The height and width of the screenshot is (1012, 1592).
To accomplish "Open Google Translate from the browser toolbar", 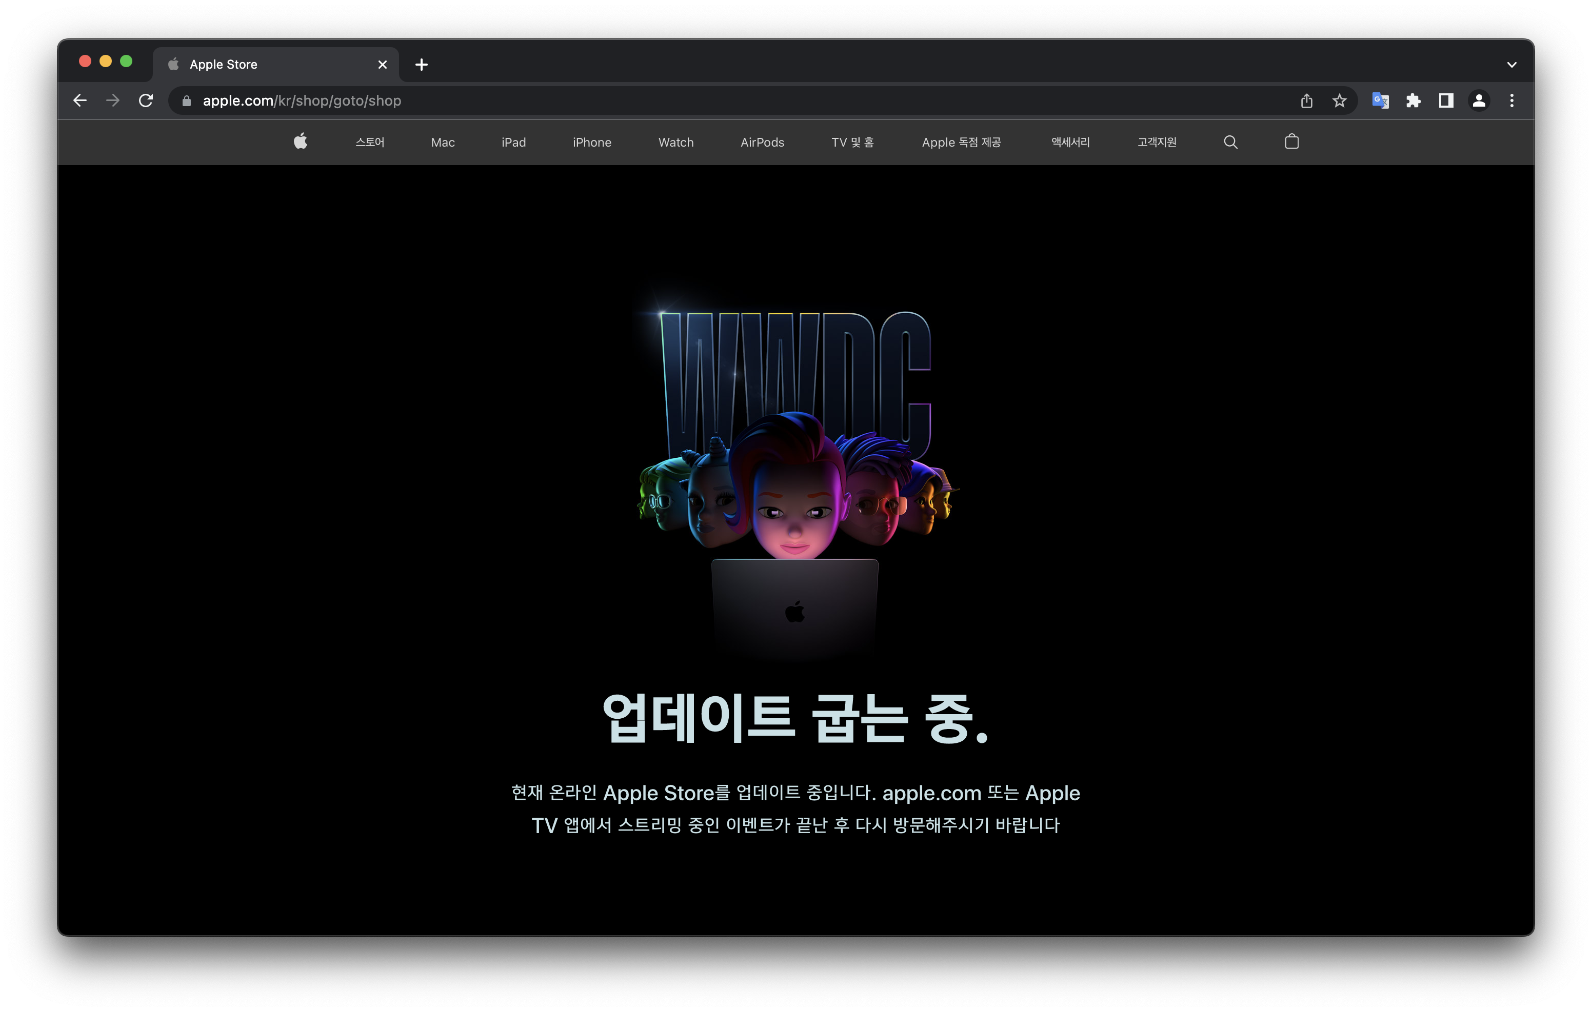I will pos(1380,100).
